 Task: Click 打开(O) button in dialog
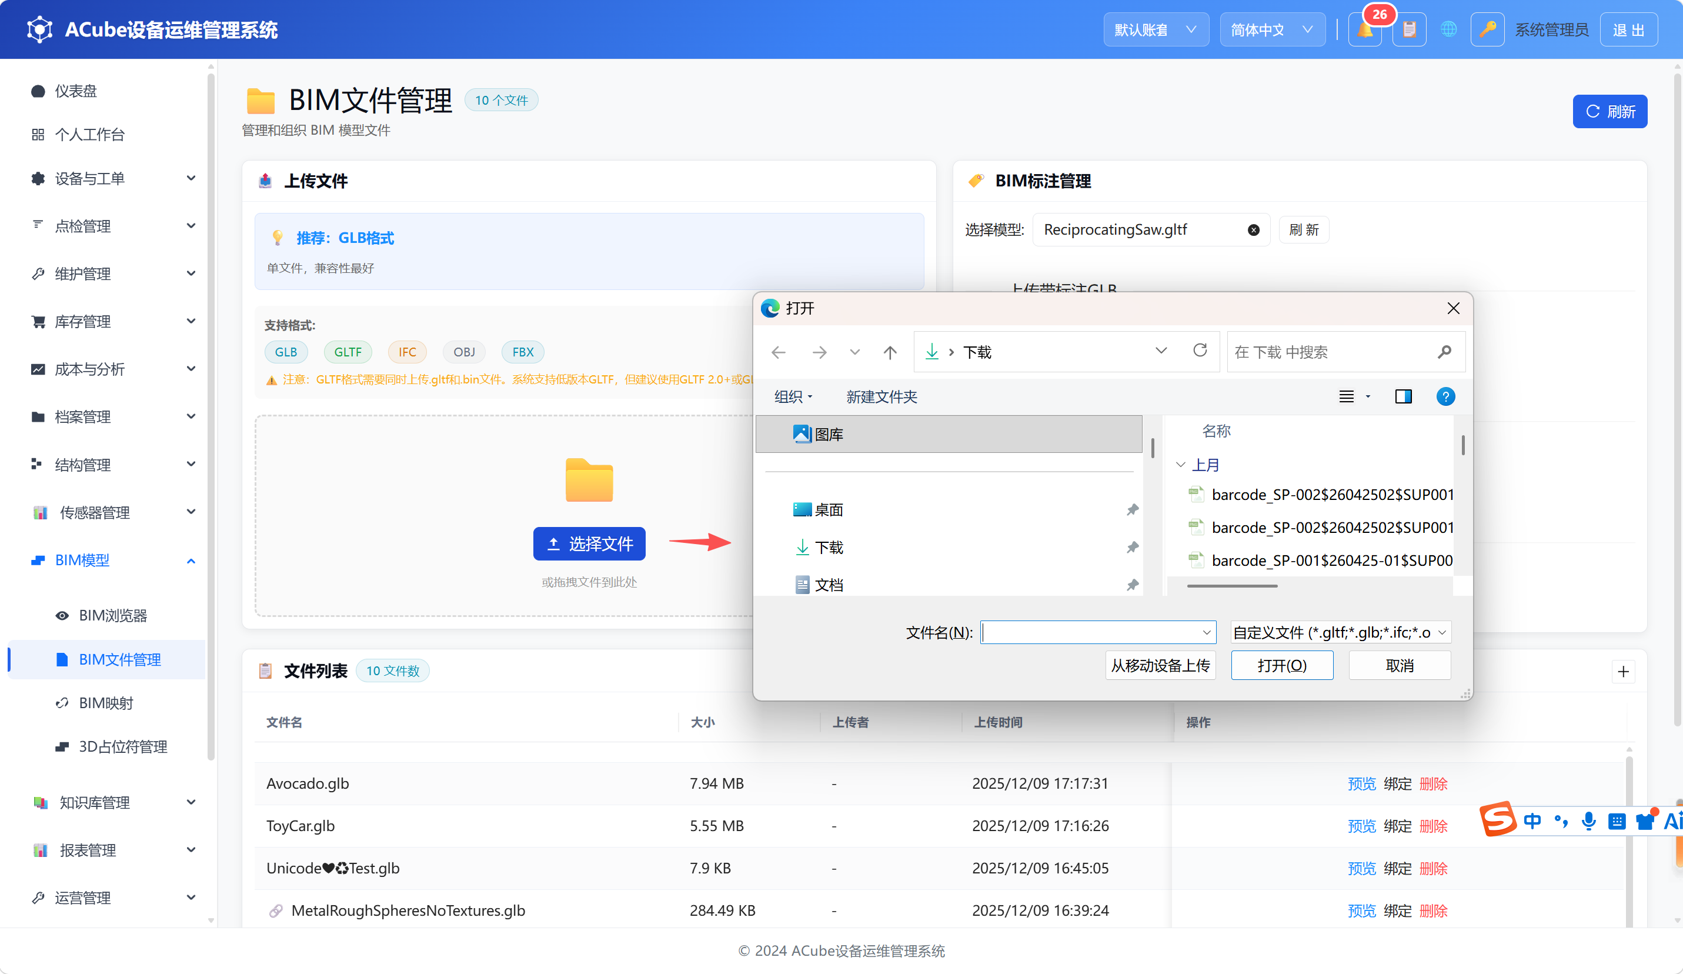pyautogui.click(x=1281, y=665)
